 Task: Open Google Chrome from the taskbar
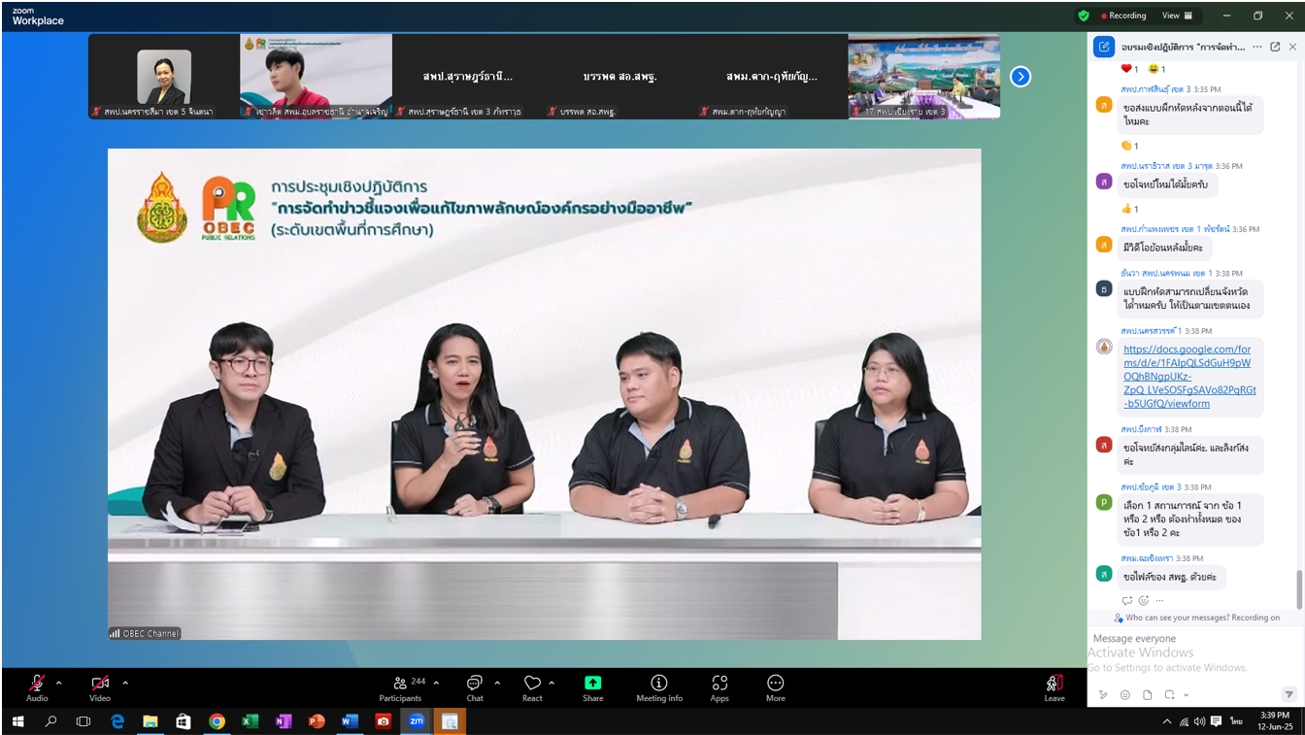(x=217, y=721)
